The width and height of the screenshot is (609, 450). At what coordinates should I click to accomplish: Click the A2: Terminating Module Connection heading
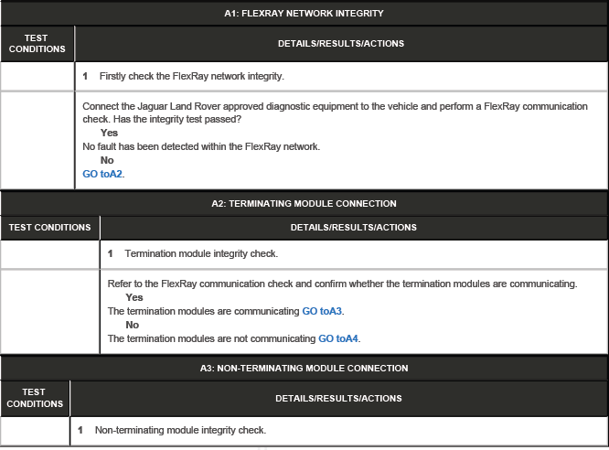304,203
